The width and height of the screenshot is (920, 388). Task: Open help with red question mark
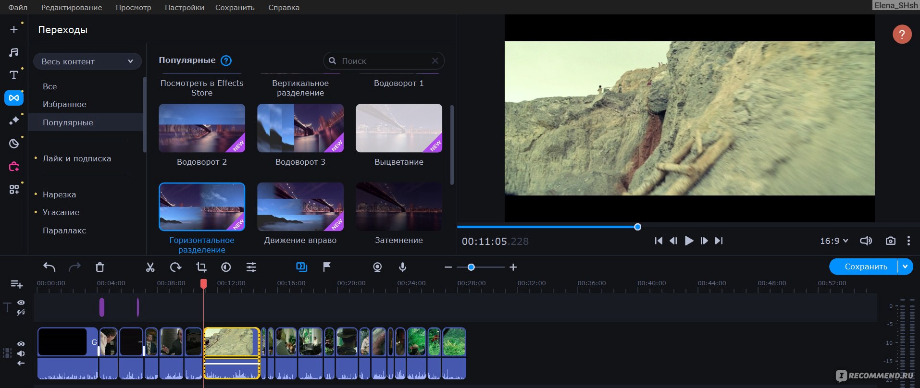click(902, 34)
